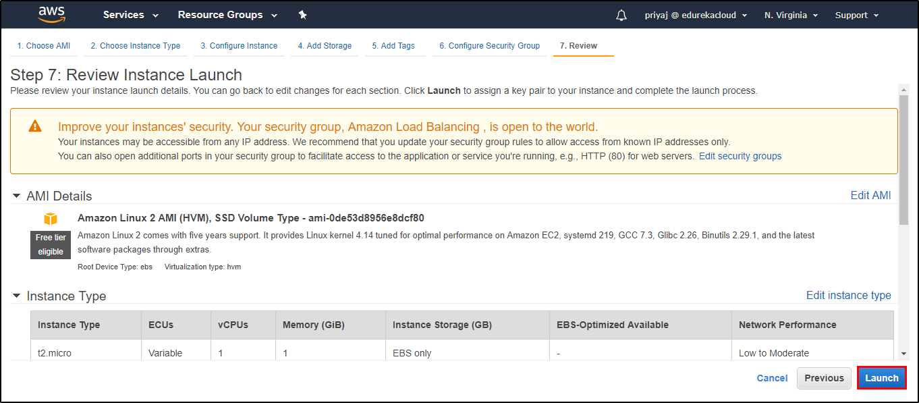919x403 pixels.
Task: Go to step 5. Add Tags
Action: pos(393,46)
